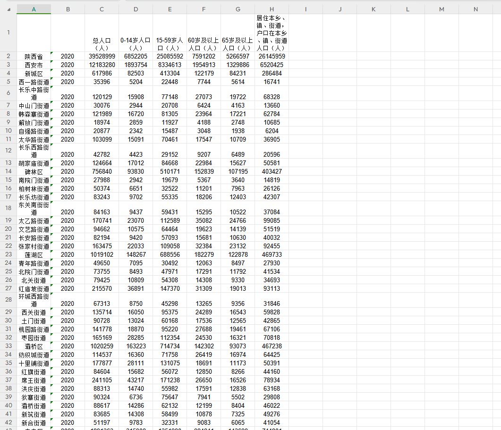Click cell containing 自强路街道
This screenshot has height=430, width=501.
(x=34, y=131)
